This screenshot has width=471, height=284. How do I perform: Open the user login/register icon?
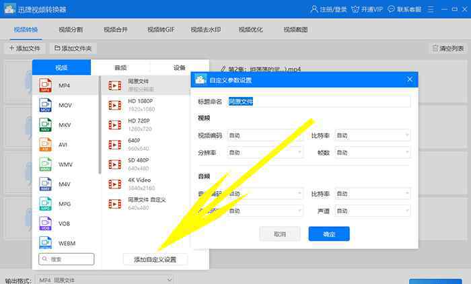pyautogui.click(x=314, y=9)
